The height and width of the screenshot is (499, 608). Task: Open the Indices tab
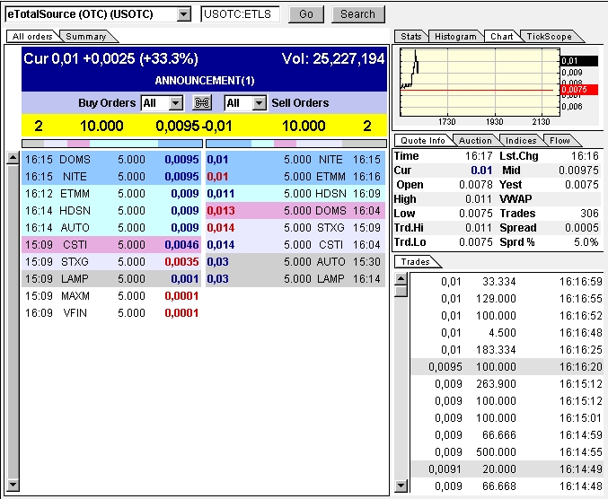pos(521,141)
